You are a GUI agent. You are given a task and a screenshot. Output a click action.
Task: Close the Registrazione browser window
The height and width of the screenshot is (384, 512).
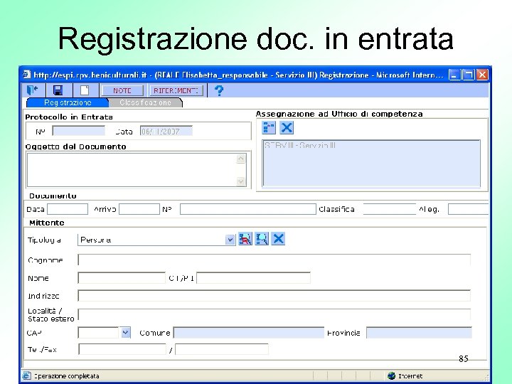482,75
